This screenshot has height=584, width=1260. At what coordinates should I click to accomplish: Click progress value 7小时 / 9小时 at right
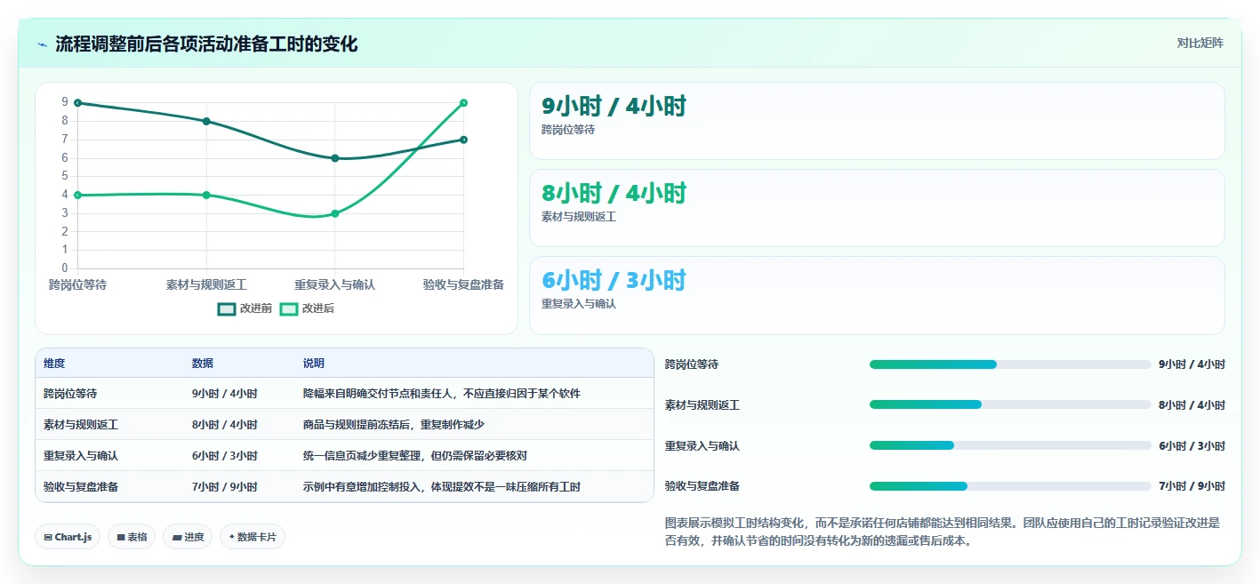coord(1192,486)
